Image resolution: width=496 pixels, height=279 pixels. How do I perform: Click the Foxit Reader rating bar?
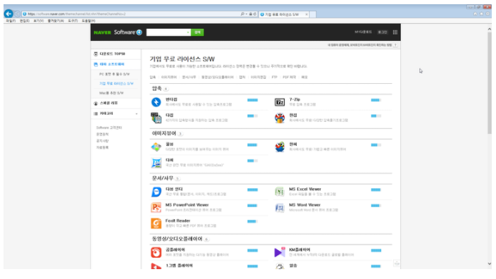point(252,221)
